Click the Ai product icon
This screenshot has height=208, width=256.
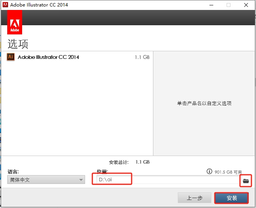coord(11,57)
